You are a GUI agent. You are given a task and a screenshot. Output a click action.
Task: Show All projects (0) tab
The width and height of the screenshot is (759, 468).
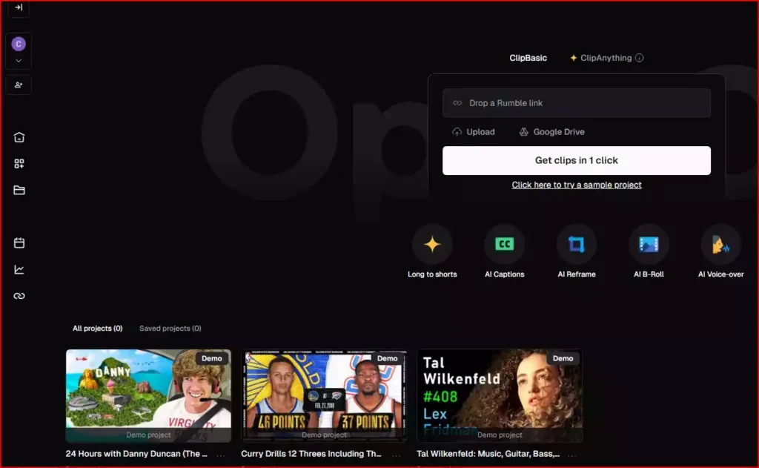[97, 328]
